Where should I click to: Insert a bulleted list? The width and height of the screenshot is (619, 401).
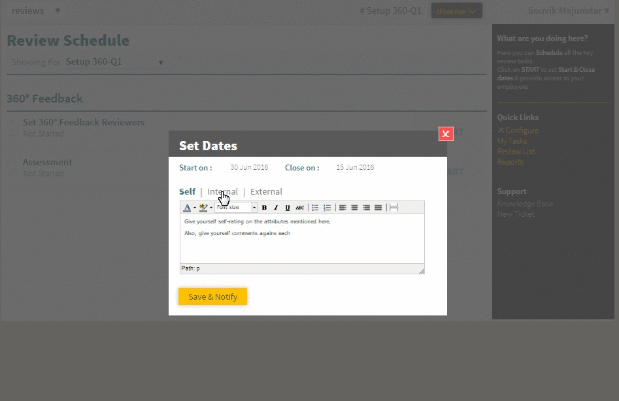pyautogui.click(x=315, y=208)
